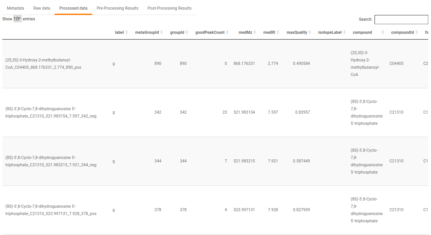Open the Show entries count dropdown
Screen dimensions: 431x235
(18, 19)
